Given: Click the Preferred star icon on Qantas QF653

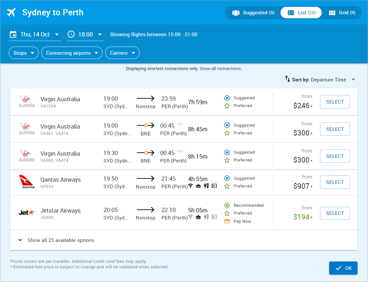Looking at the screenshot, I should pos(227,186).
